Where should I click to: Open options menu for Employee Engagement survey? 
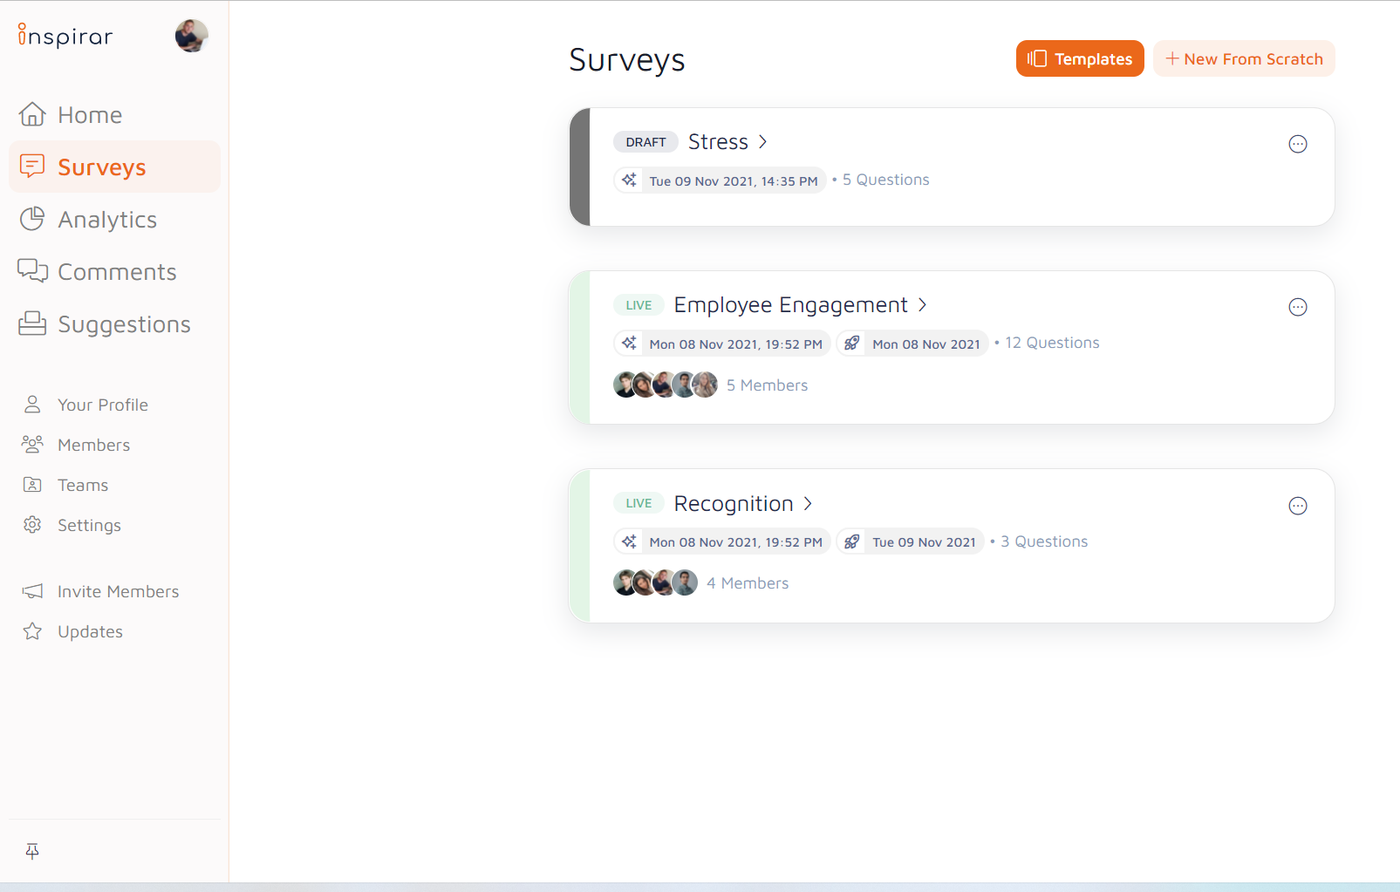tap(1297, 307)
